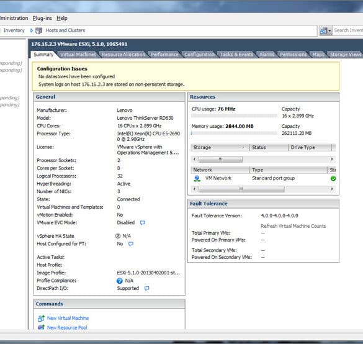Open Hosts and Clusters breadcrumb label
Screen dimensions: 363x344
click(x=65, y=30)
